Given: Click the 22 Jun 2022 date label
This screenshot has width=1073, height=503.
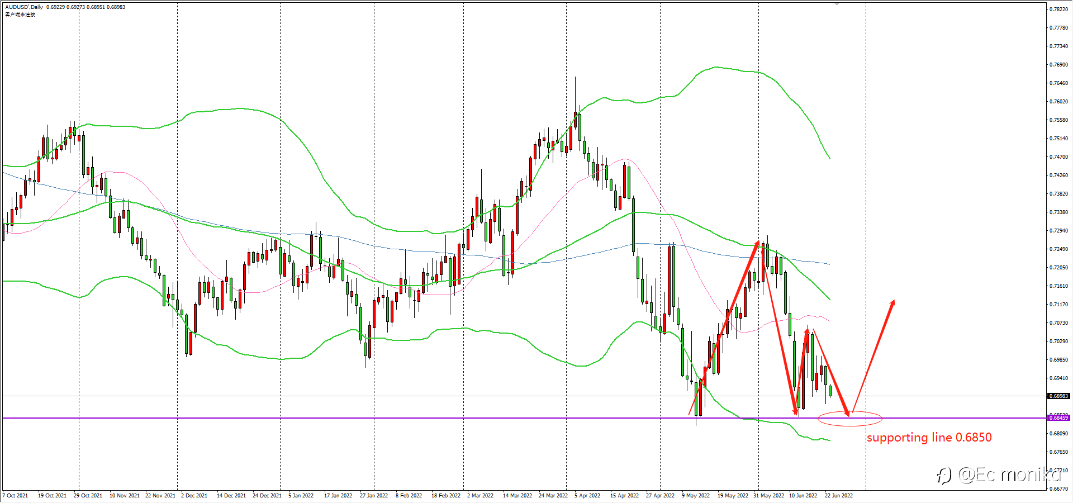Looking at the screenshot, I should pos(839,496).
